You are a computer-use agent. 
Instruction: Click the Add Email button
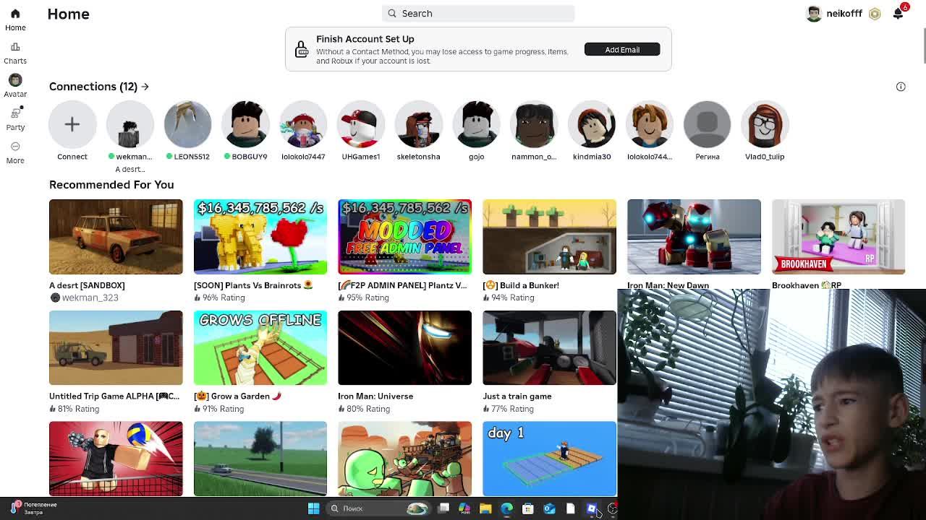click(622, 49)
